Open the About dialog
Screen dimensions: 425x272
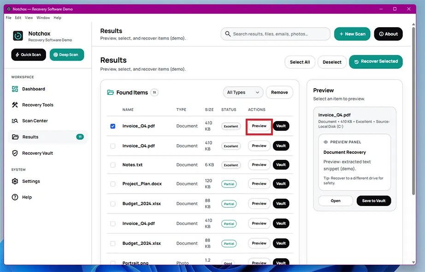[388, 34]
